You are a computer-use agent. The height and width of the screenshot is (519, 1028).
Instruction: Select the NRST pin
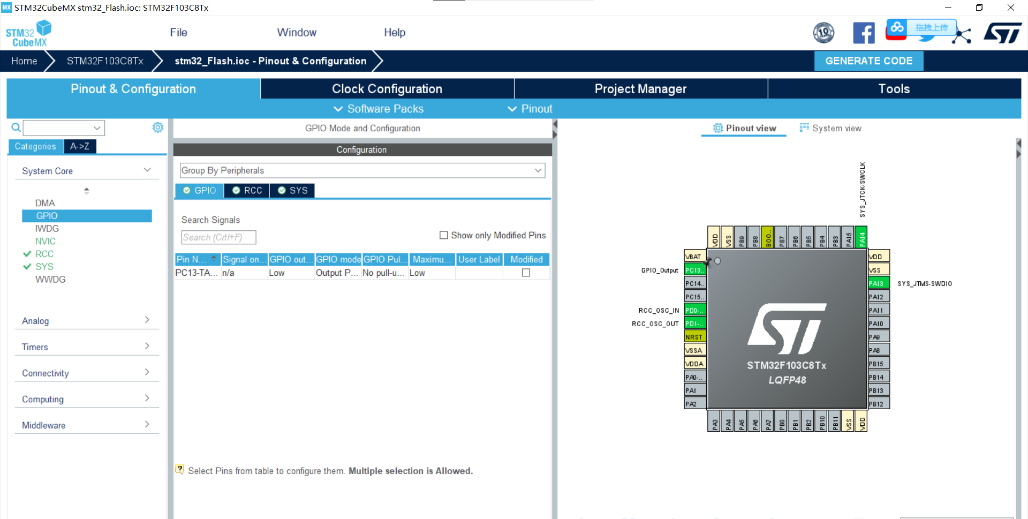pos(695,337)
